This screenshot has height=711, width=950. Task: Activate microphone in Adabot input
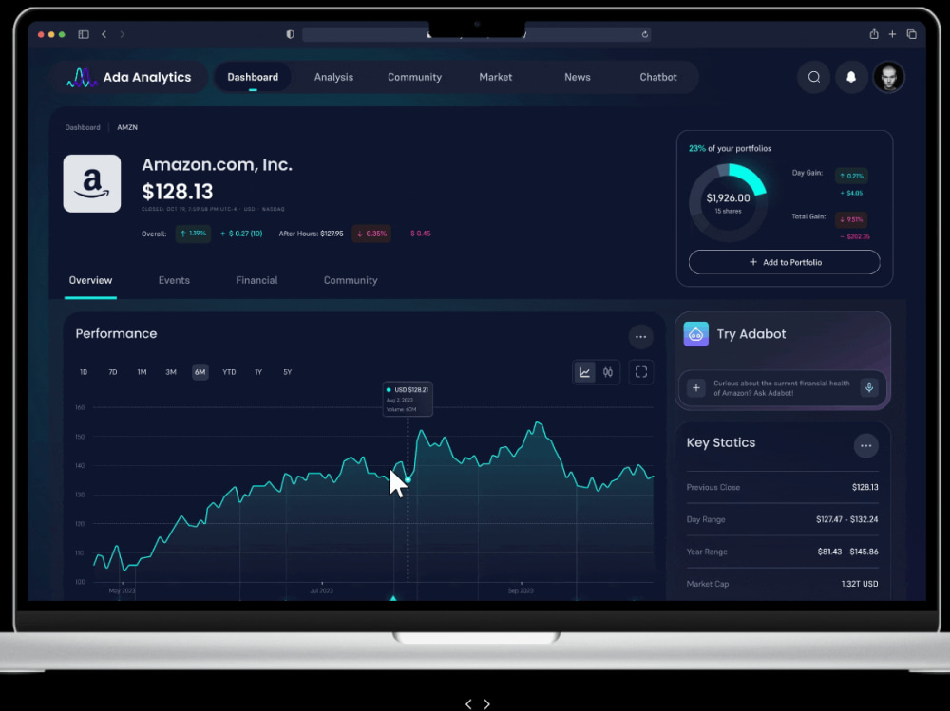[869, 388]
